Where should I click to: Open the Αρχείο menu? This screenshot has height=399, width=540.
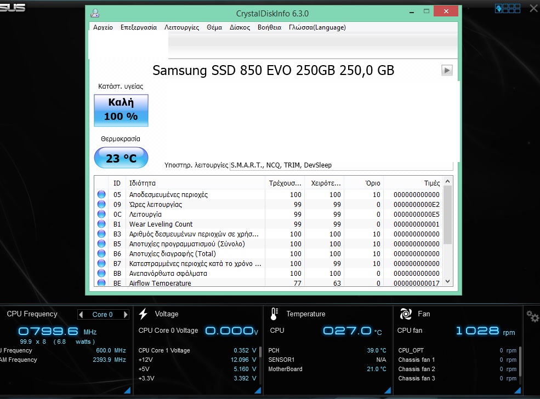pyautogui.click(x=103, y=27)
